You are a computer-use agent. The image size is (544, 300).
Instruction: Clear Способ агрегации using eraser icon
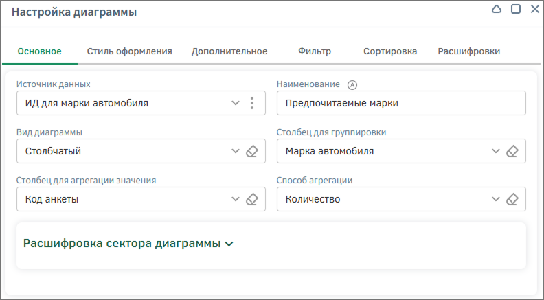click(512, 200)
